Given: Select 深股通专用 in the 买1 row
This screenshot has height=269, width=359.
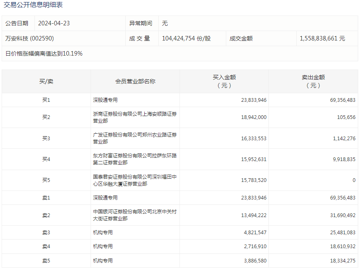Looking at the screenshot, I should (105, 100).
